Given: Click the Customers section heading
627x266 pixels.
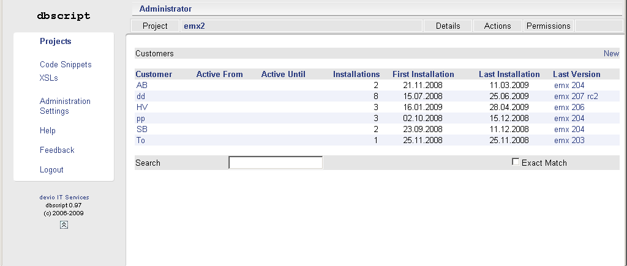Looking at the screenshot, I should click(x=154, y=54).
